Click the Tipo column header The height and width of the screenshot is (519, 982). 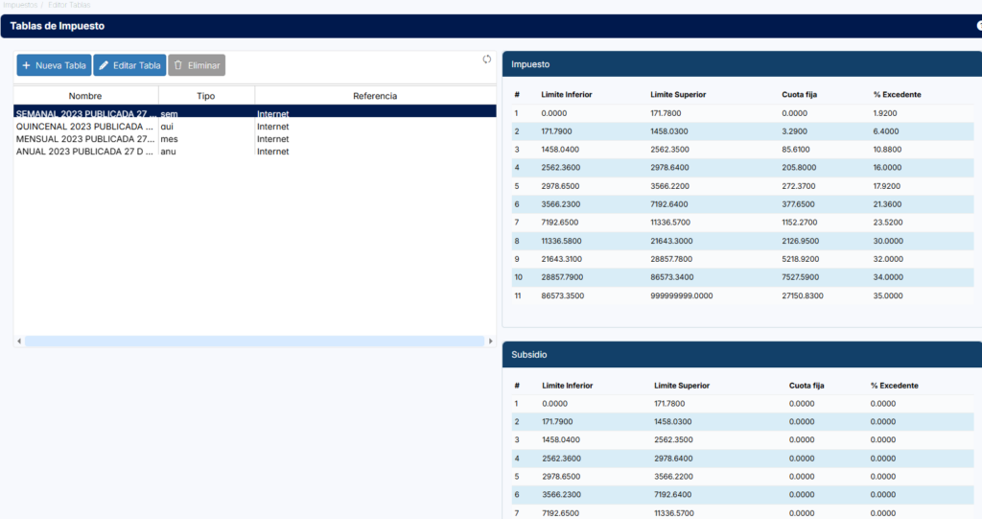205,96
